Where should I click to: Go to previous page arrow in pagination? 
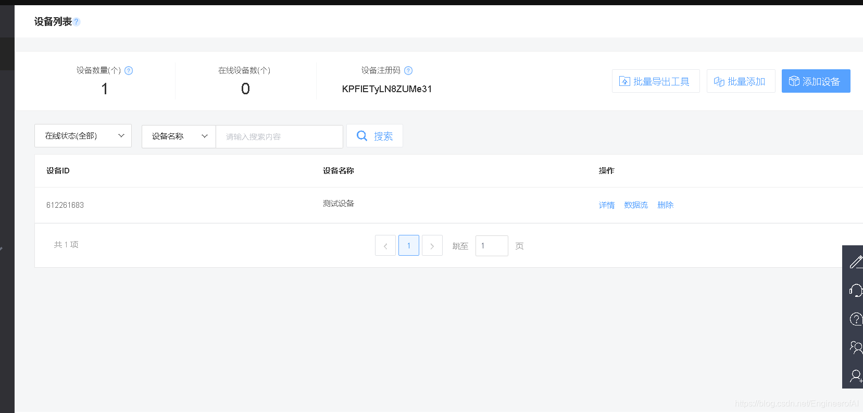(x=385, y=246)
